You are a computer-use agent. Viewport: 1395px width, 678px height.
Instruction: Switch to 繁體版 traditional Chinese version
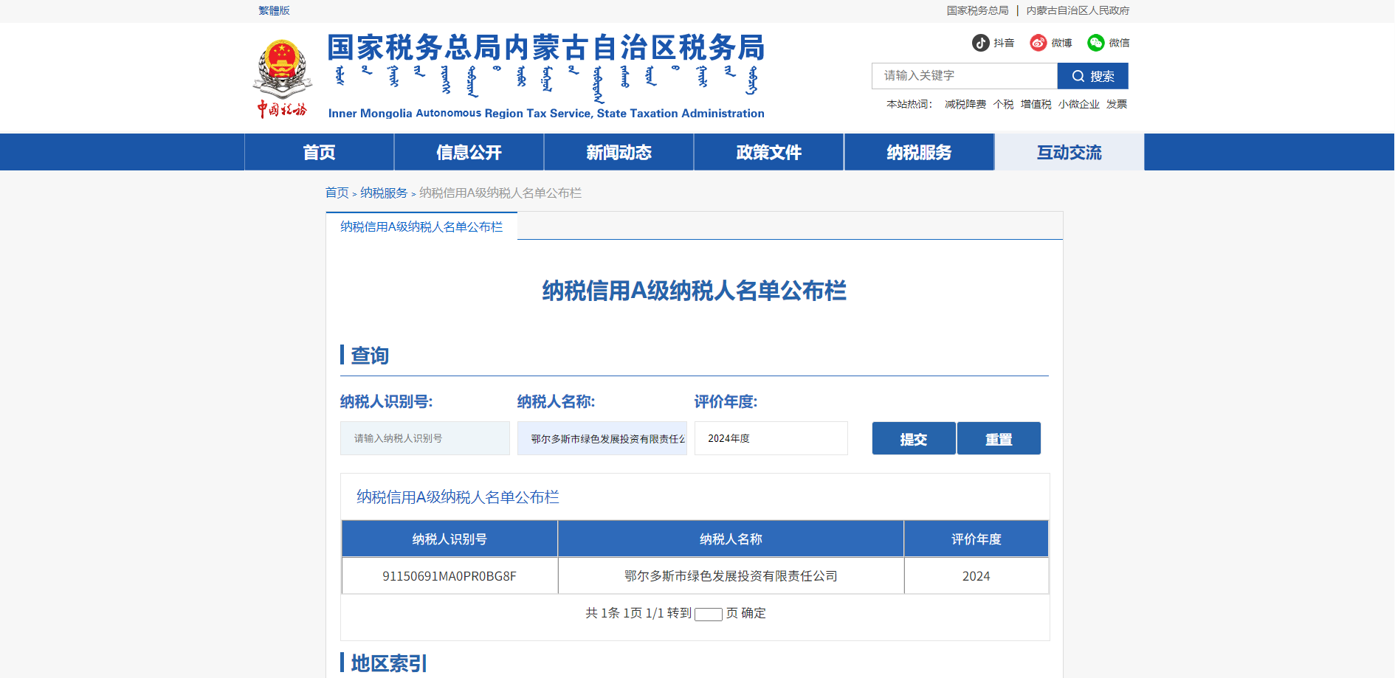click(274, 10)
